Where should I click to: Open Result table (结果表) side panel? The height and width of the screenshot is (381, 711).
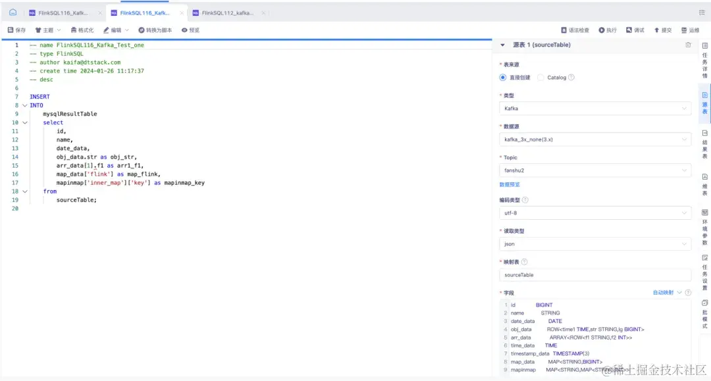coord(704,145)
